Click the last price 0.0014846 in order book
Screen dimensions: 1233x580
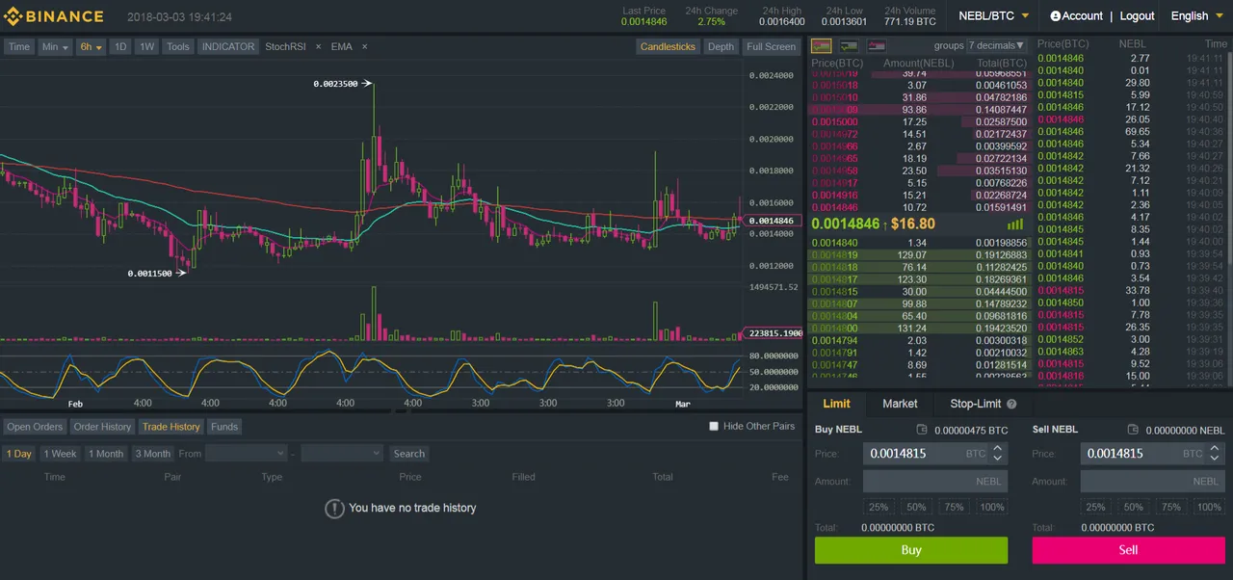pyautogui.click(x=846, y=224)
